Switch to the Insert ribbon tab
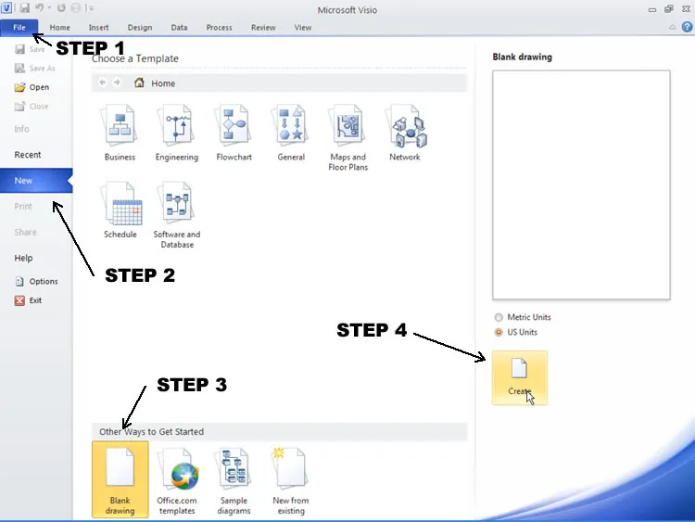The width and height of the screenshot is (695, 522). (98, 28)
